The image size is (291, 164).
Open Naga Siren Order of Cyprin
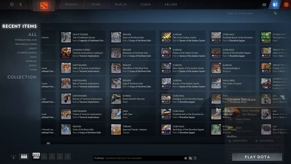(x=233, y=83)
